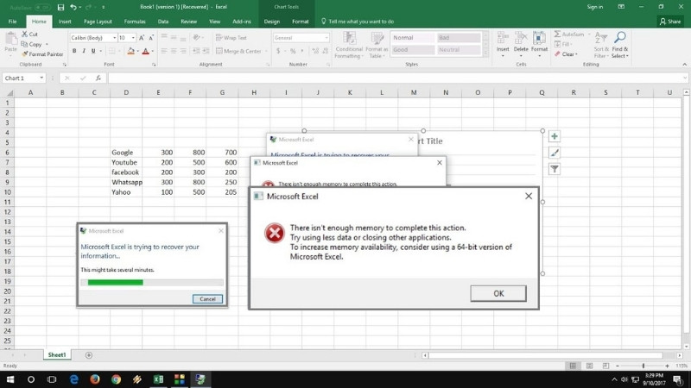Cancel the Excel recovery progress dialog
Image resolution: width=691 pixels, height=388 pixels.
pyautogui.click(x=207, y=298)
